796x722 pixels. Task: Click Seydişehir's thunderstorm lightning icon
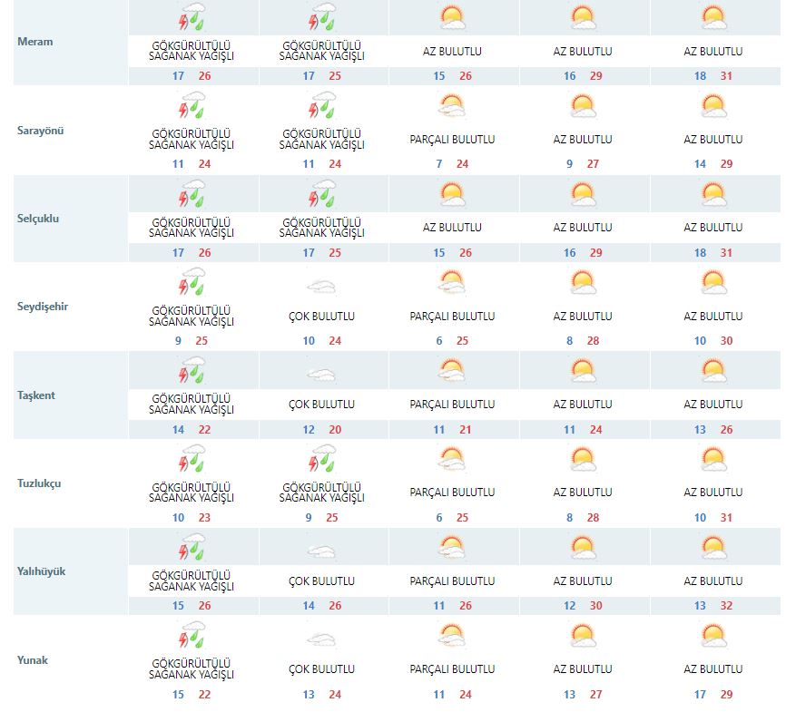tap(192, 283)
